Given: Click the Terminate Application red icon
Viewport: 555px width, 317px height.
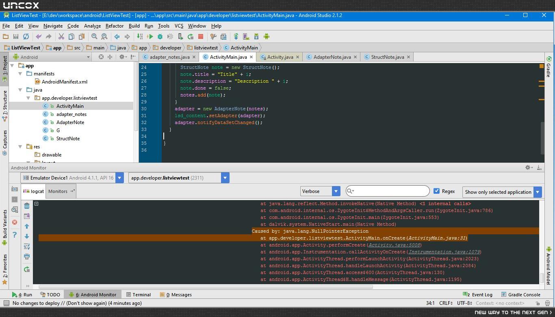Looking at the screenshot, I should click(15, 222).
